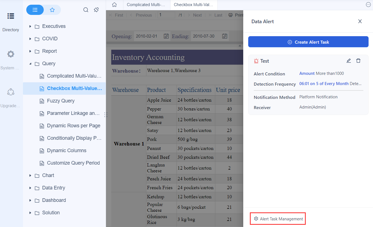The height and width of the screenshot is (227, 373).
Task: Open the calendar picker for the Opening date
Action: point(166,36)
